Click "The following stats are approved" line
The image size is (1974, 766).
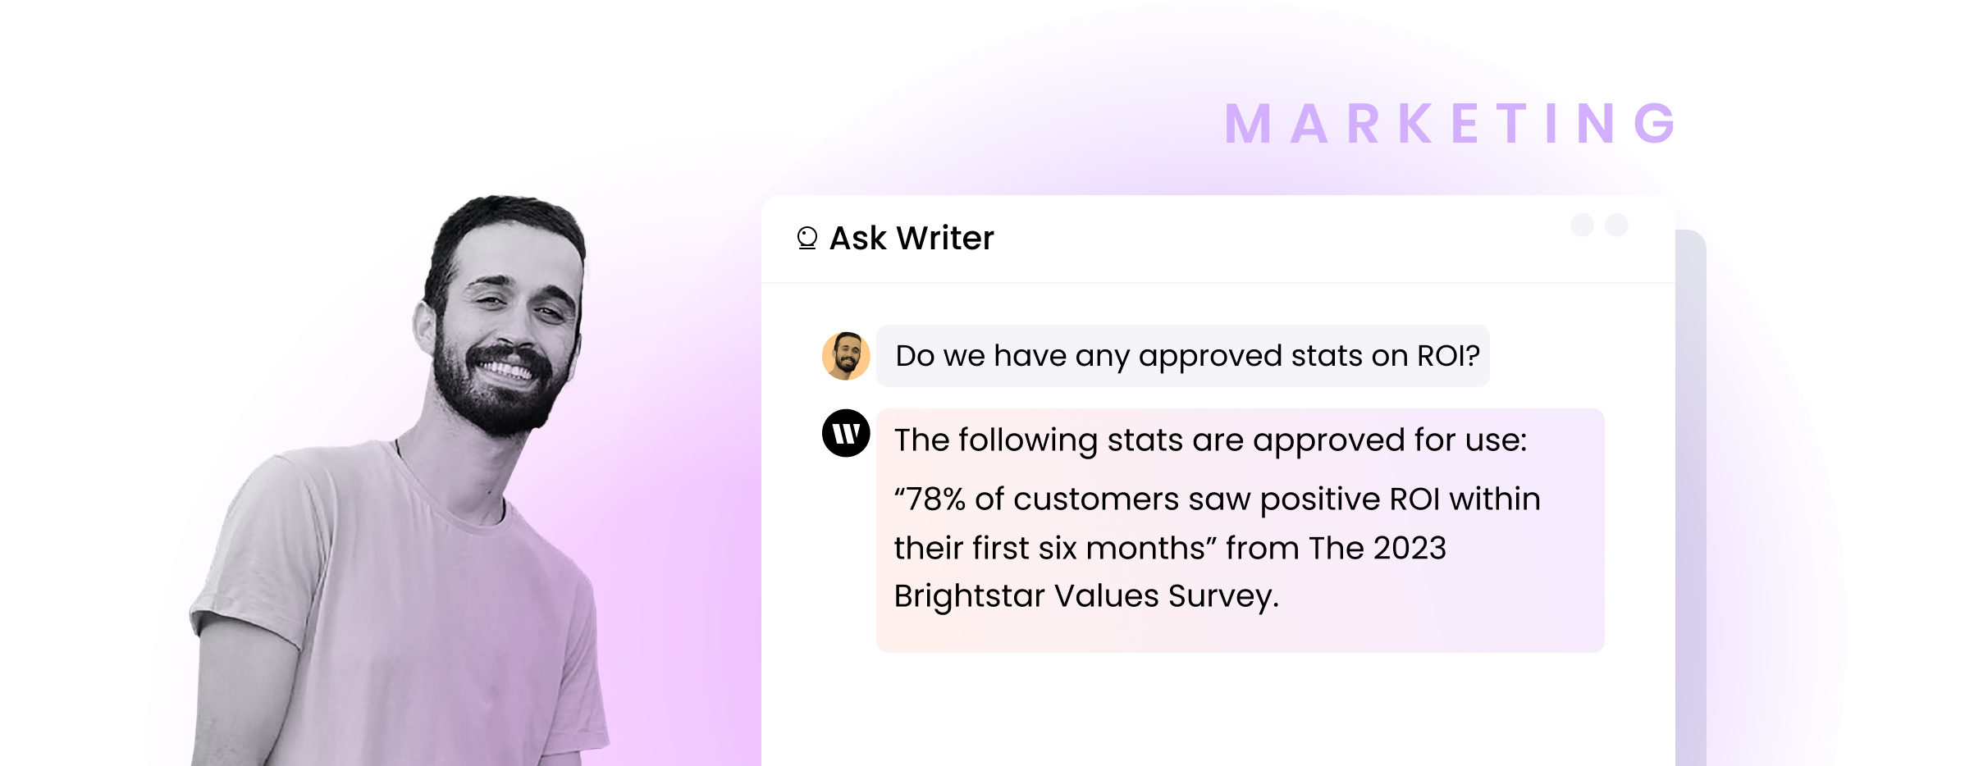point(1210,440)
